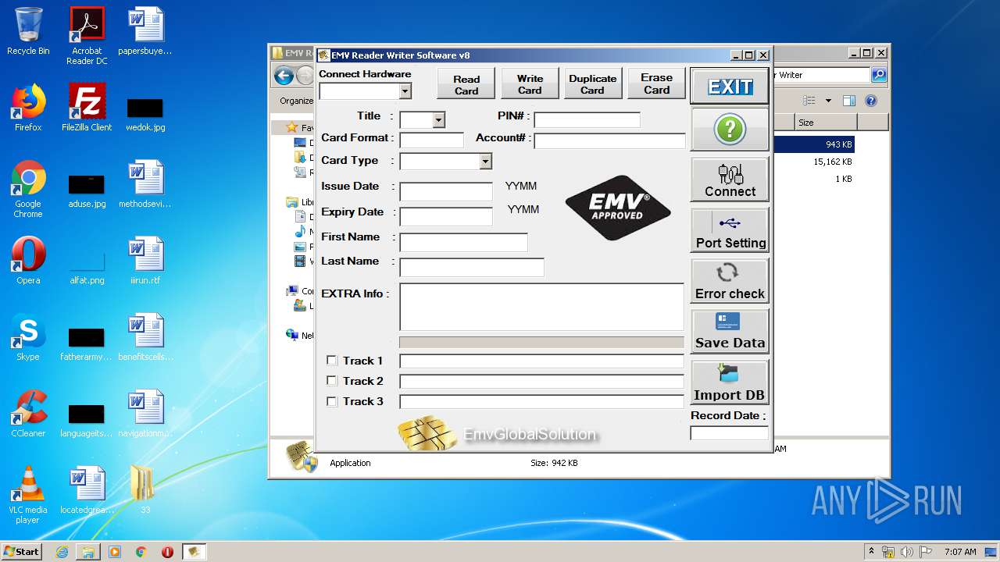
Task: Click the Account# input field
Action: (x=609, y=141)
